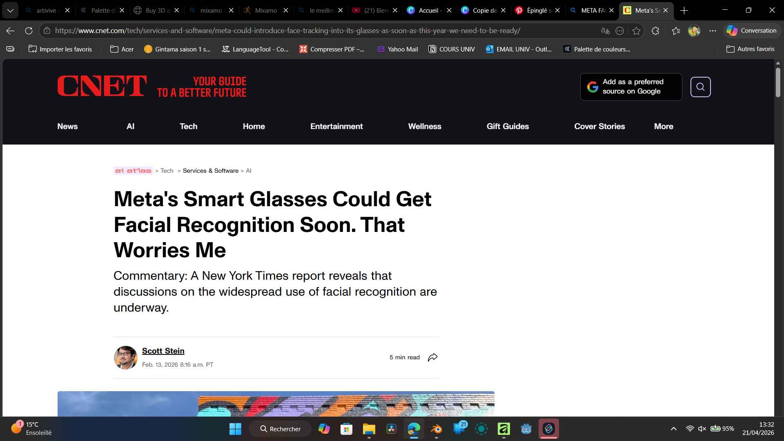Click the page vertical scrollbar thumb

(x=778, y=82)
